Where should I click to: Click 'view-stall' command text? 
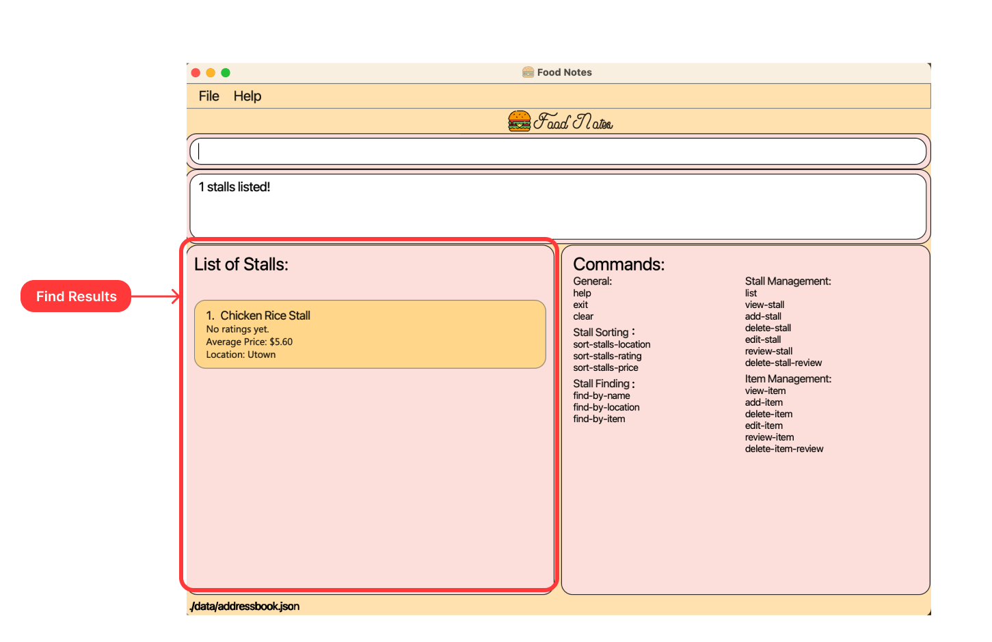[764, 305]
